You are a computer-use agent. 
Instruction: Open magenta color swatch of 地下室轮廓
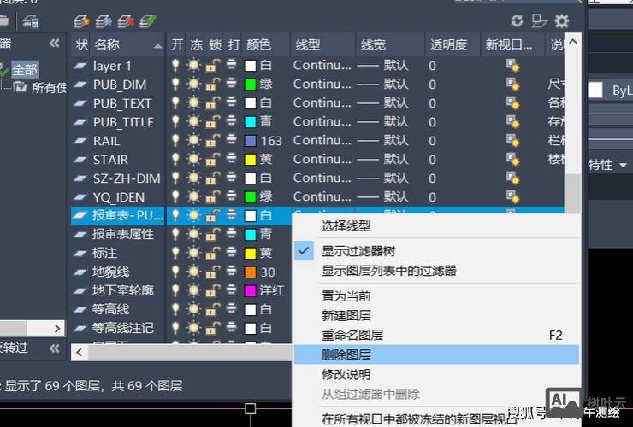(x=251, y=290)
